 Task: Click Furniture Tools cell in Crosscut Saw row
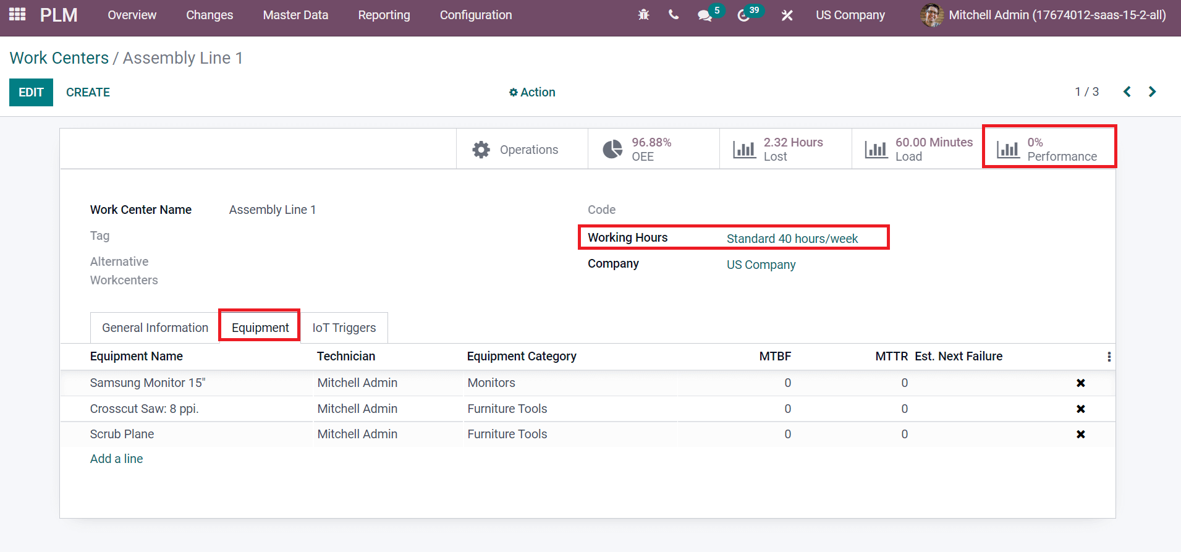tap(507, 409)
